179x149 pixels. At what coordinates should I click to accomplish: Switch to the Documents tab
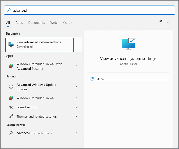(37, 23)
